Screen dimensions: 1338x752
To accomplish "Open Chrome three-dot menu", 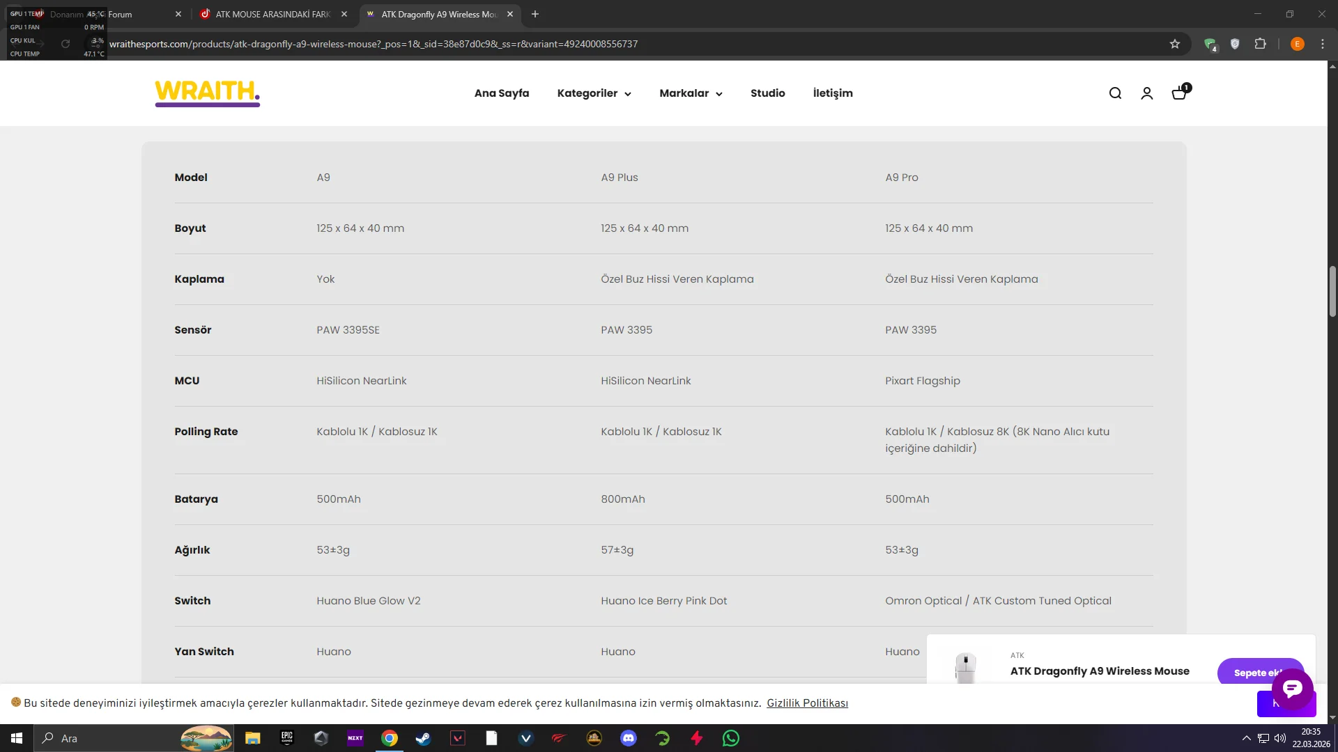I will [1322, 44].
